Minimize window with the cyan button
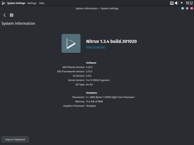The width and height of the screenshot is (194, 145). click(x=183, y=8)
